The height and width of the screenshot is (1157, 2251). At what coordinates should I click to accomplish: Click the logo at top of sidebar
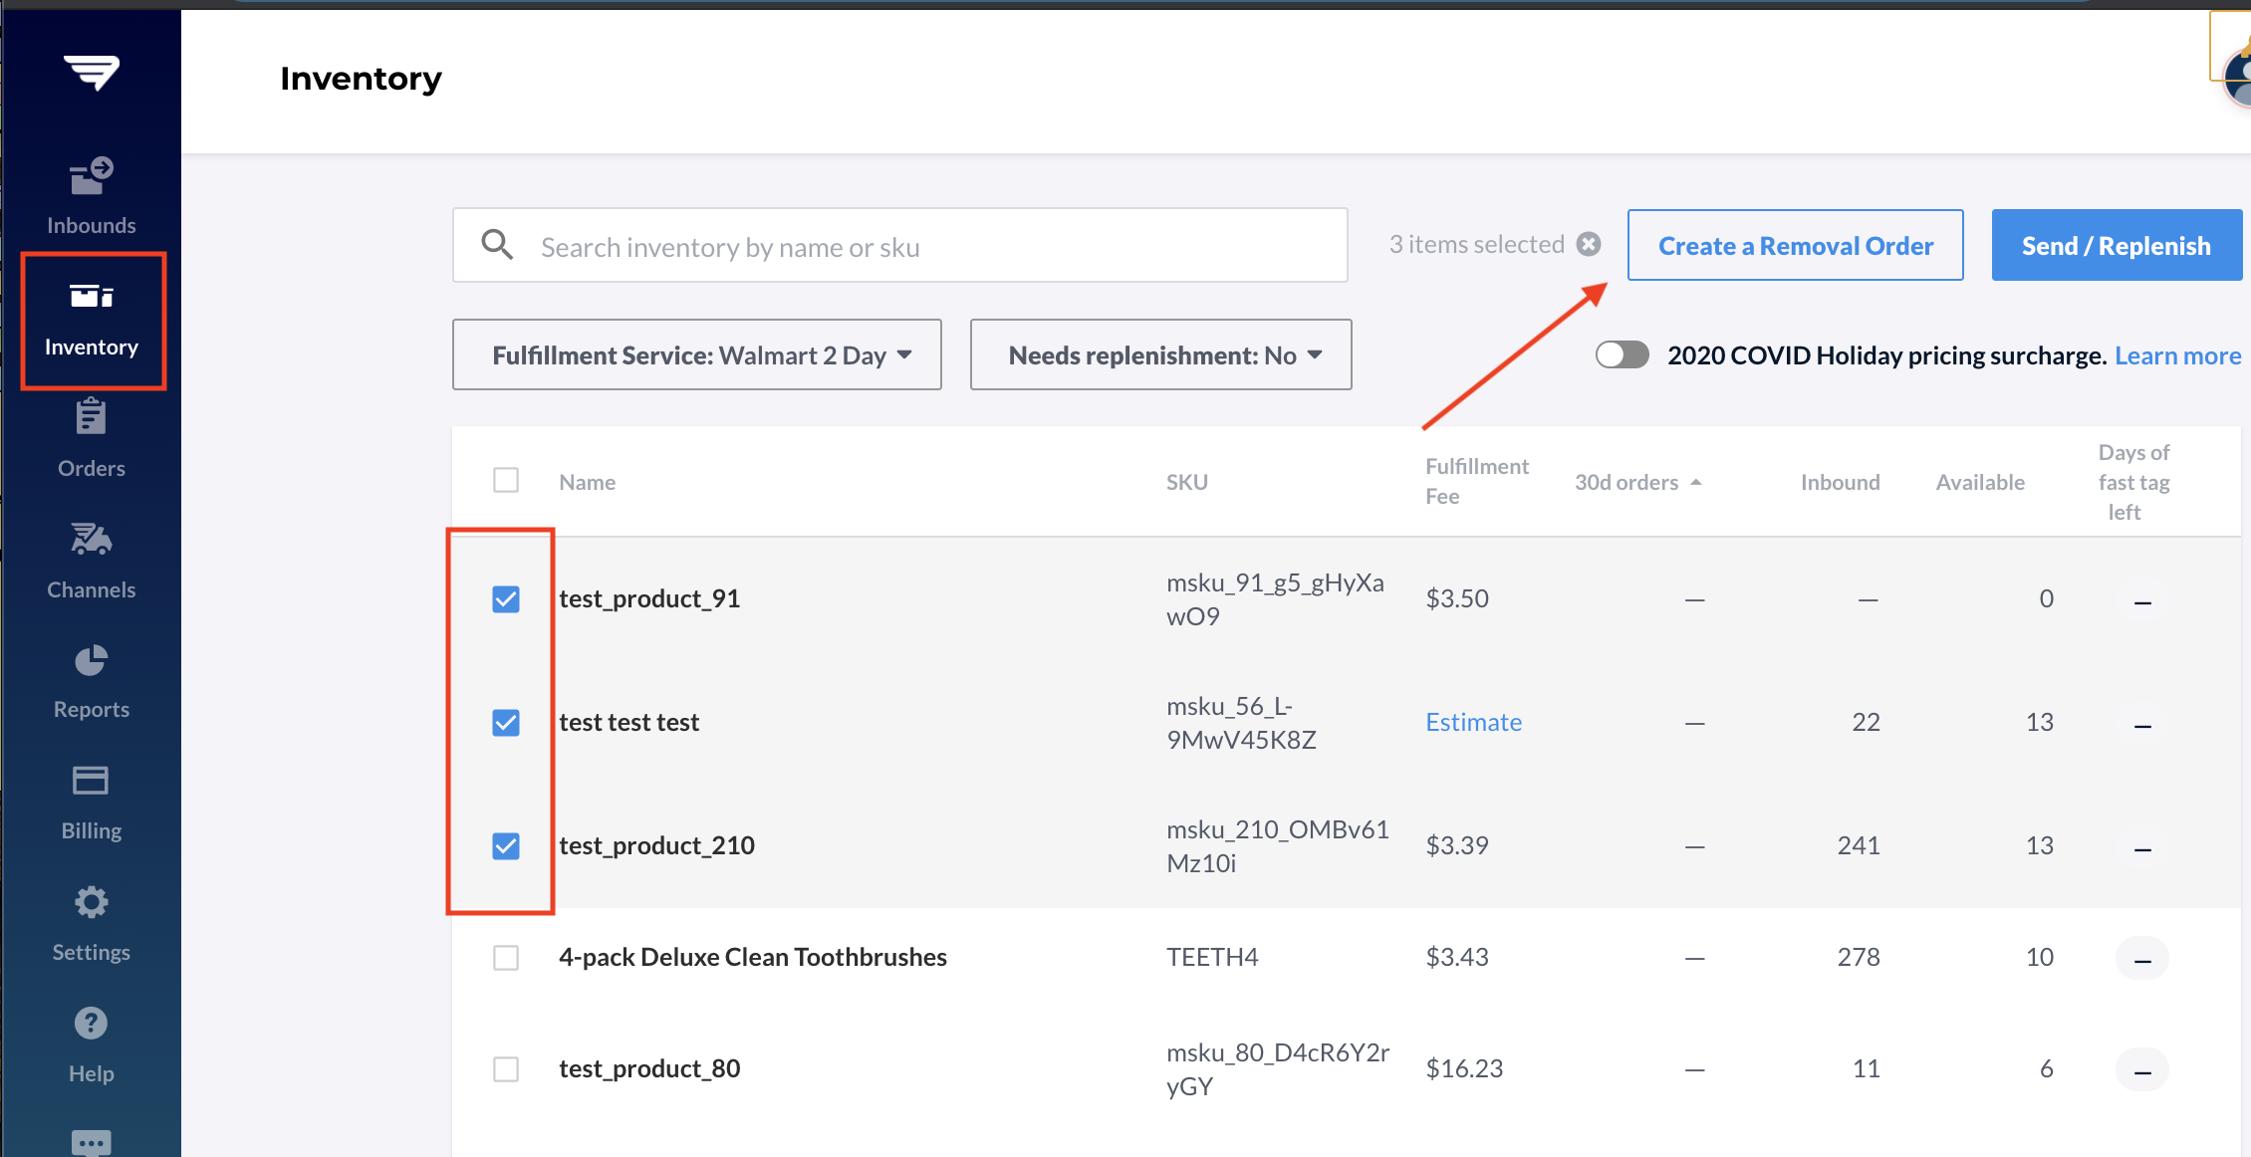coord(92,72)
